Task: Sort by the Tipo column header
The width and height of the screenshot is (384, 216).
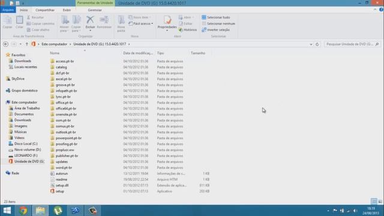Action: [160, 53]
